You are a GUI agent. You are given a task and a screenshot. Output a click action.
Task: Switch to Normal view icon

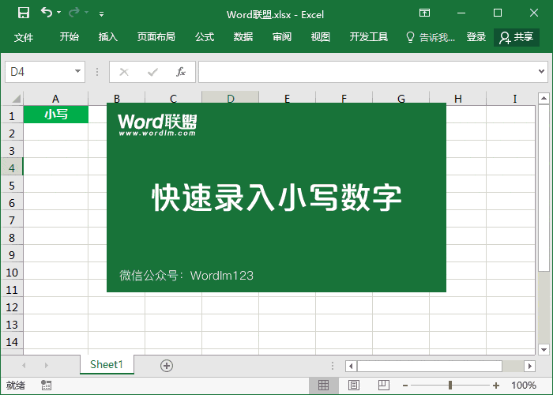point(323,386)
